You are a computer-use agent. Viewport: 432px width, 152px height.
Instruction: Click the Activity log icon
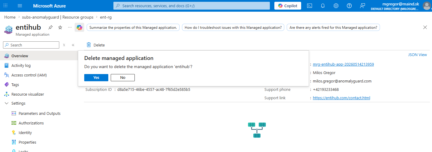pos(7,65)
